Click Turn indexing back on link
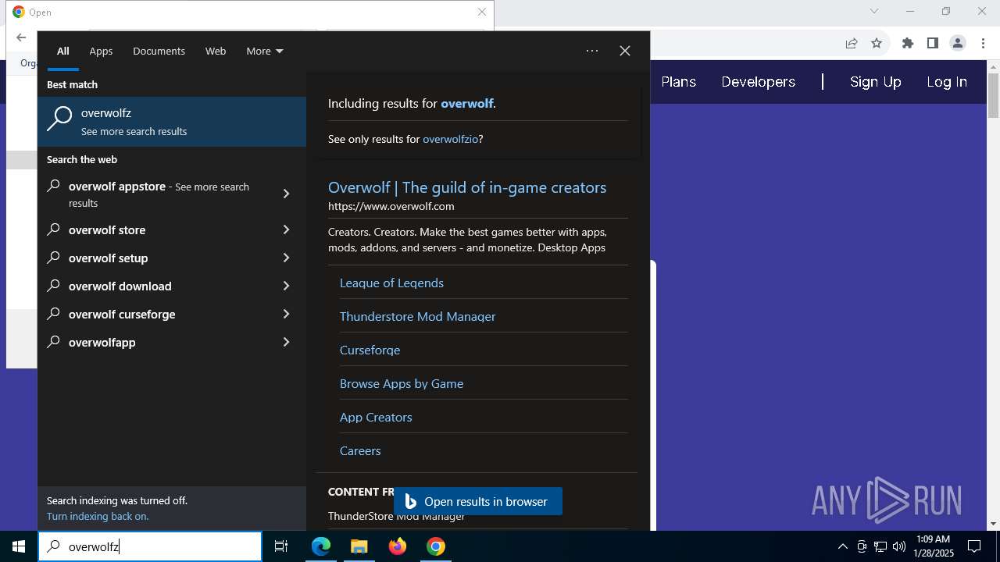This screenshot has height=562, width=1000. pos(98,516)
